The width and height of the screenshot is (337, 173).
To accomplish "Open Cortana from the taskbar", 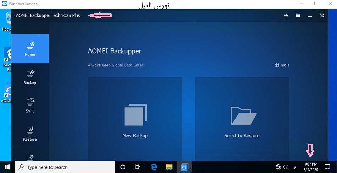I will [x=123, y=167].
